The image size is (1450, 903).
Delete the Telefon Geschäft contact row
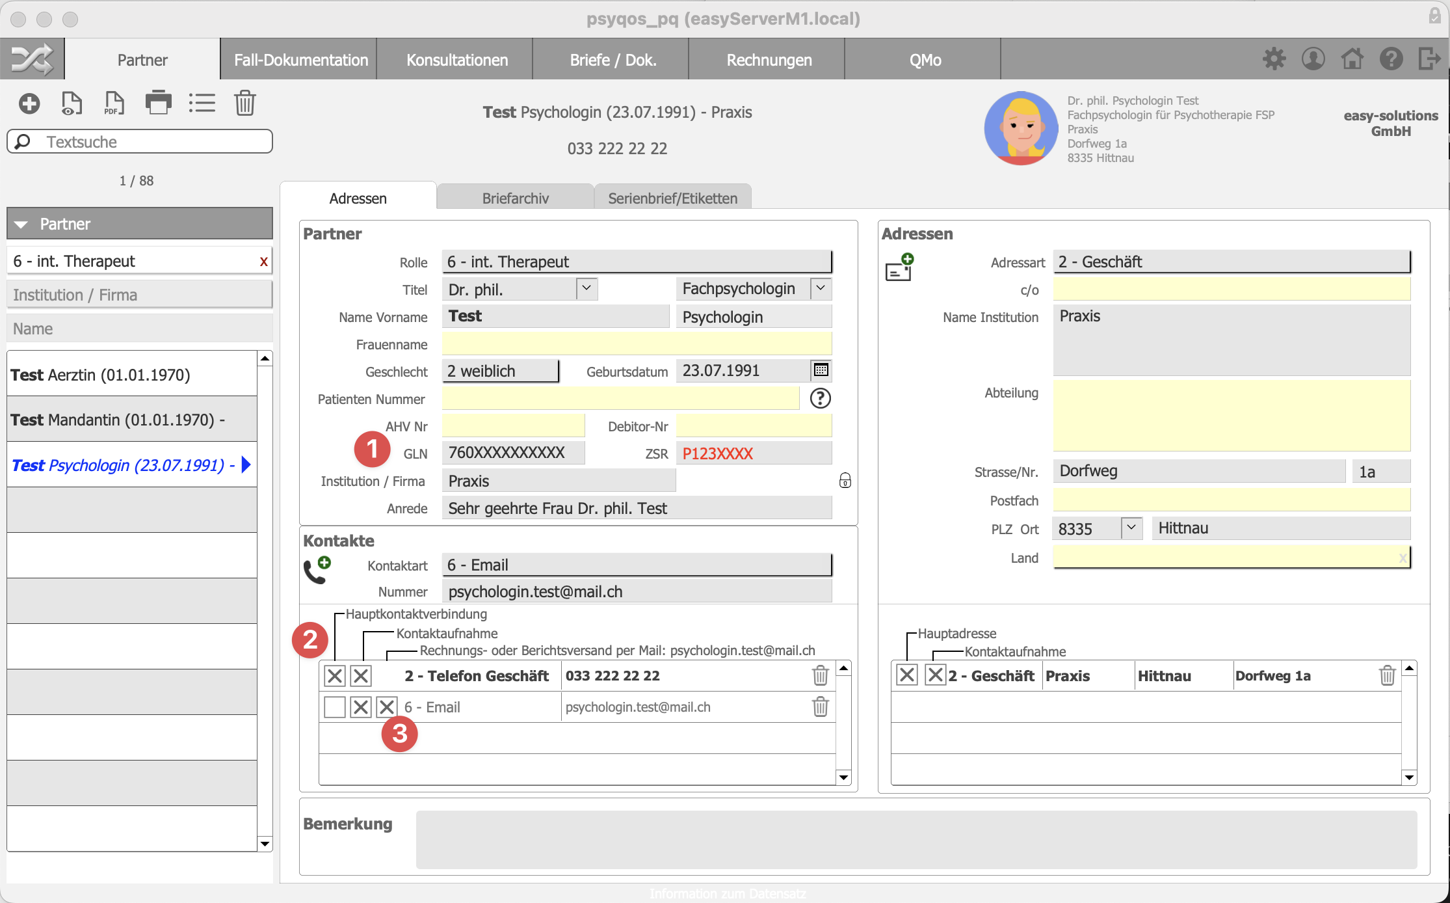[x=821, y=675]
